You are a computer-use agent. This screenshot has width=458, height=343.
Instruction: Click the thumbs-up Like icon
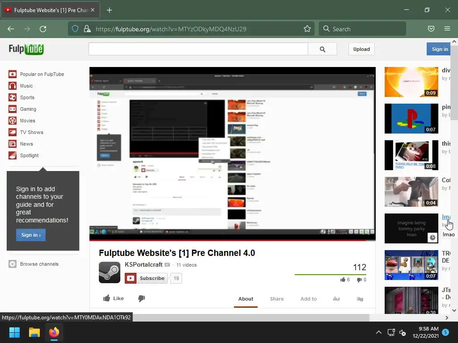point(106,298)
